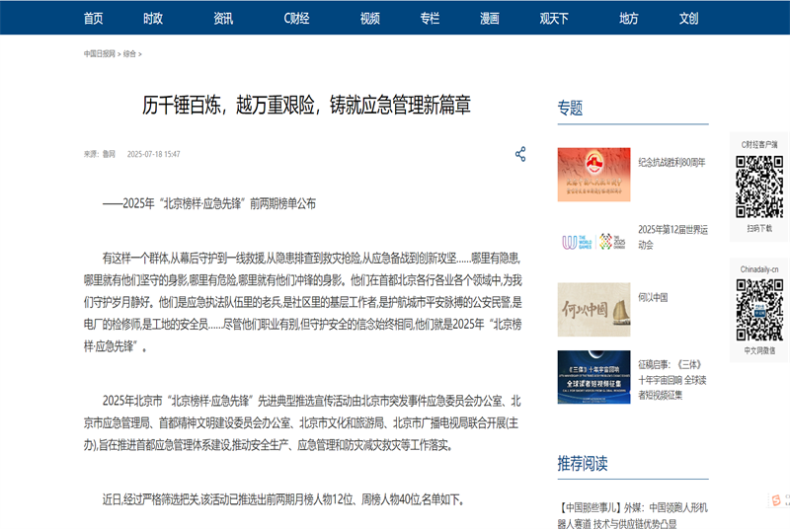Open the 2025年第12届世界运动会 text link
This screenshot has width=790, height=529.
click(672, 237)
